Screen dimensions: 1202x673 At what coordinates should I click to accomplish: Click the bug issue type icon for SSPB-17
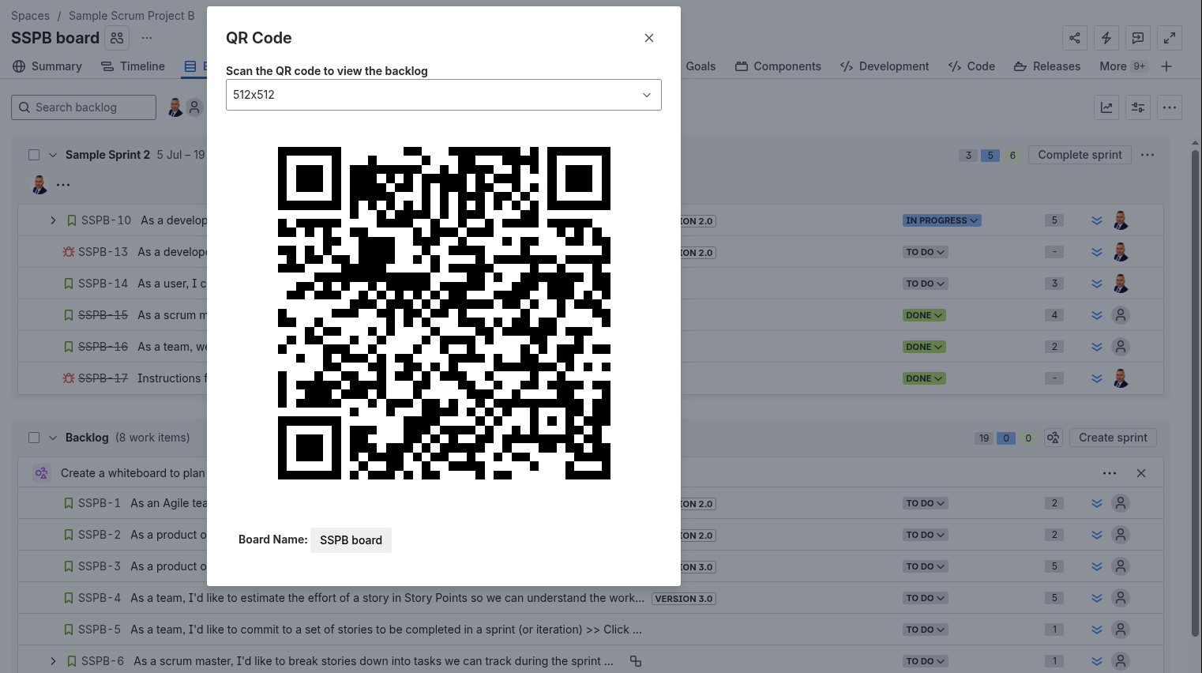pos(69,378)
